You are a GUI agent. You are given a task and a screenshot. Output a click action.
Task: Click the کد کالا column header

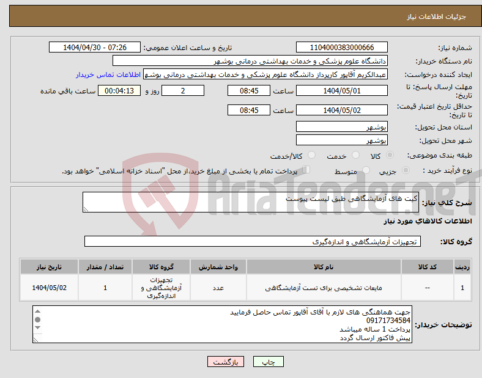(428, 267)
